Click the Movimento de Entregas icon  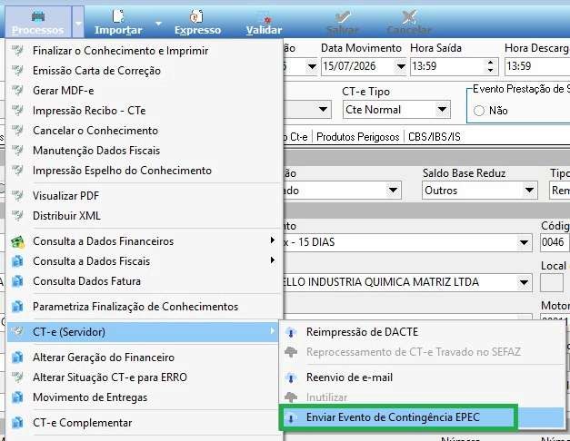17,397
